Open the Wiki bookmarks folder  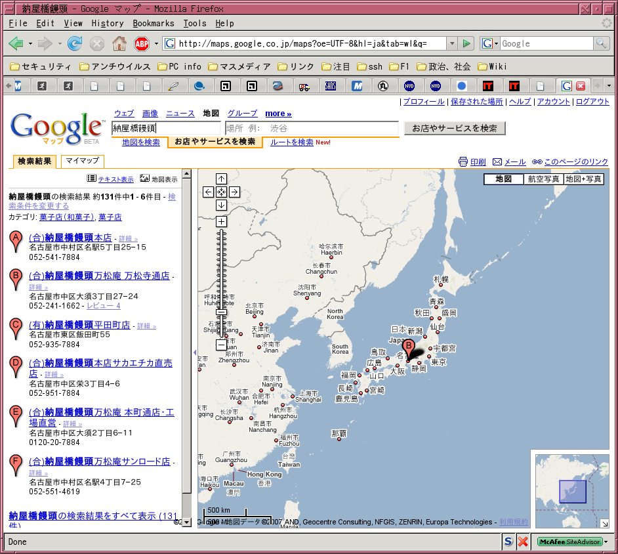tap(492, 67)
